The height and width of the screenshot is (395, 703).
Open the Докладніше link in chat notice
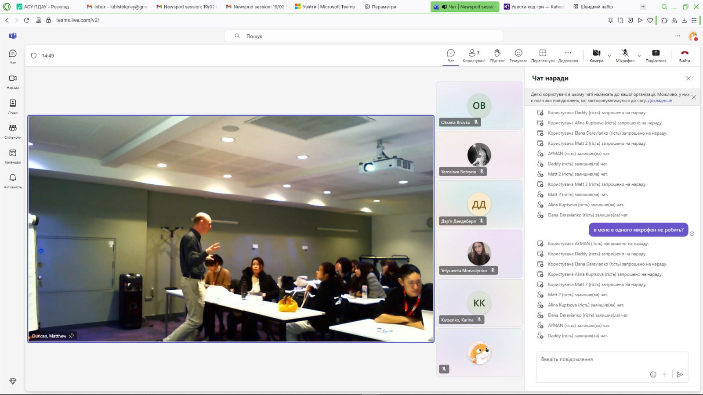pyautogui.click(x=660, y=101)
